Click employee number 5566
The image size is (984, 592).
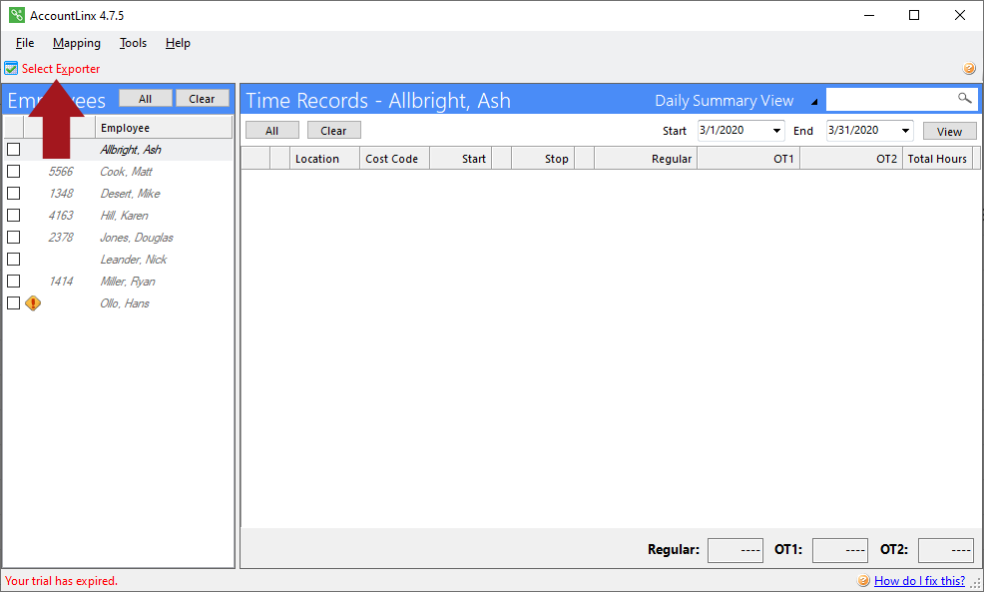coord(61,172)
